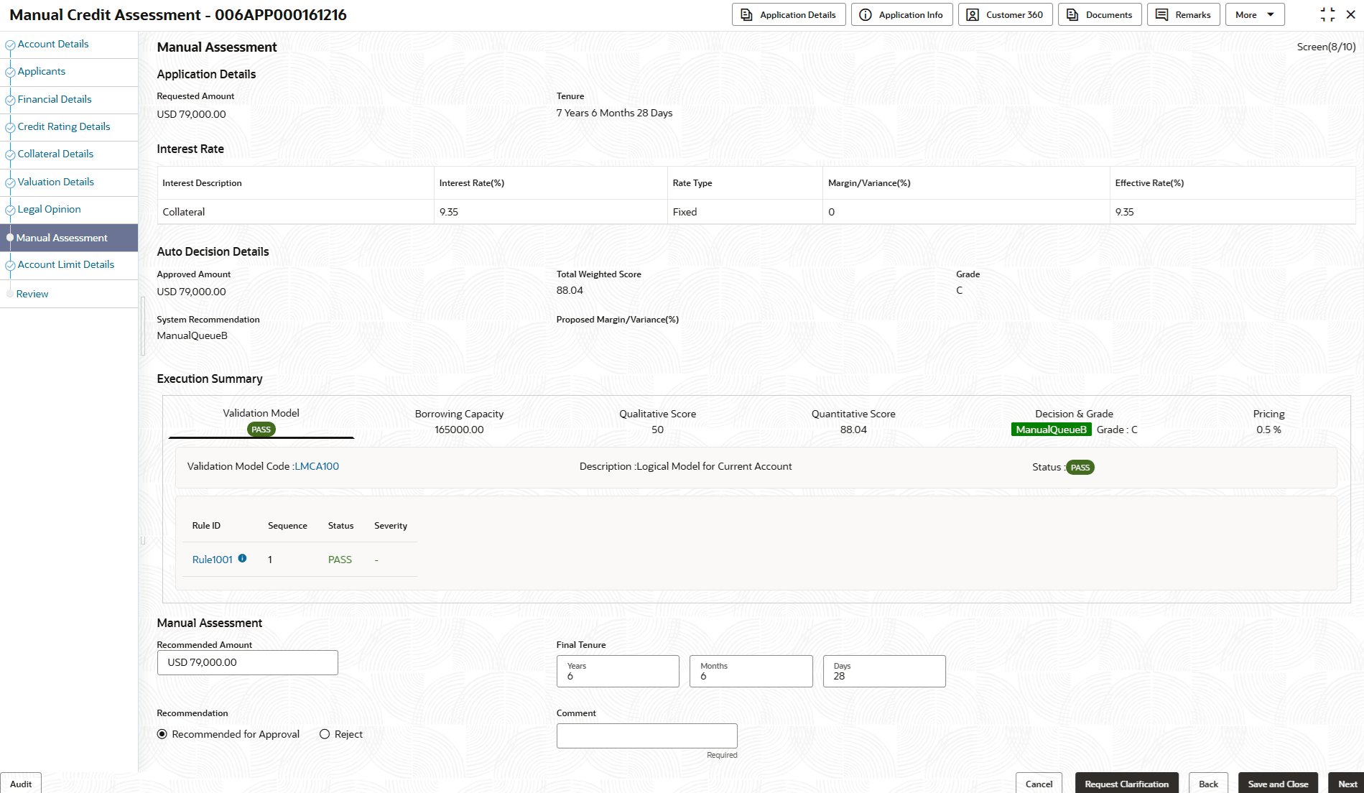Click the Account Details step check icon
Screen dimensions: 1364x793
10,45
